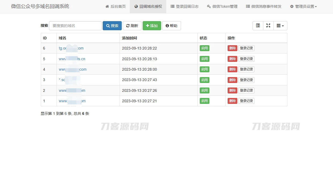This screenshot has height=178, width=333.
Task: Open 登录记录 for domain ID 4
Action: click(246, 69)
